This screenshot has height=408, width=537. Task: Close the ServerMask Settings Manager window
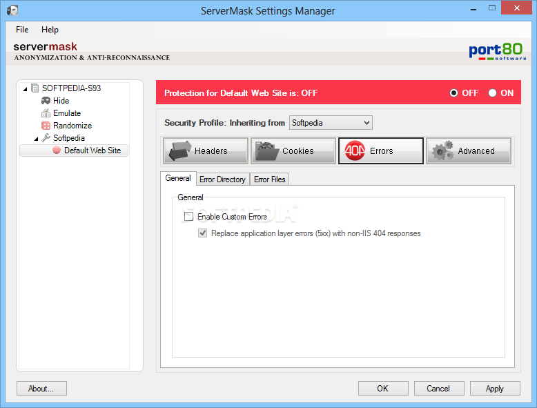point(516,8)
